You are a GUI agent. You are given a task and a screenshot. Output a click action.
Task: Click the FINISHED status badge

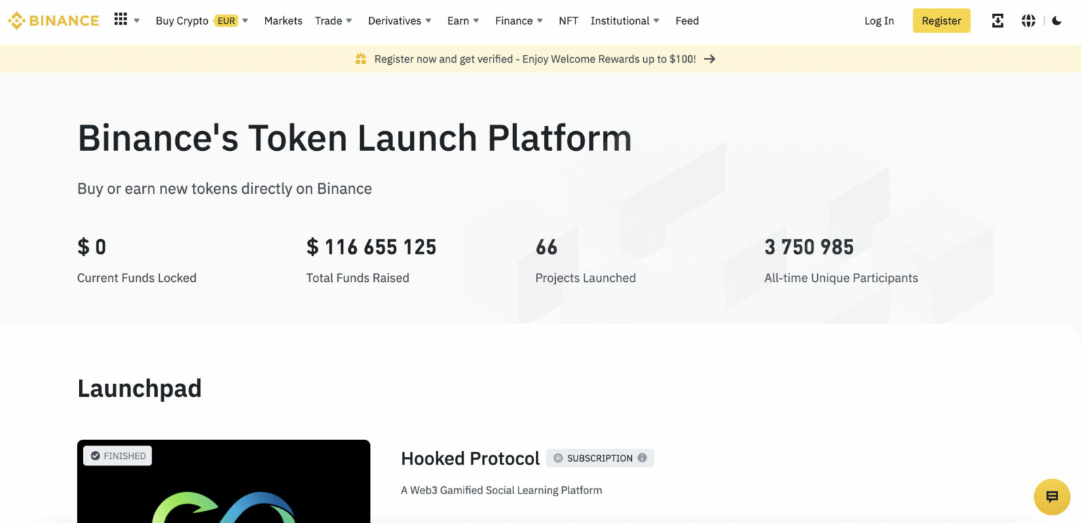click(x=118, y=455)
